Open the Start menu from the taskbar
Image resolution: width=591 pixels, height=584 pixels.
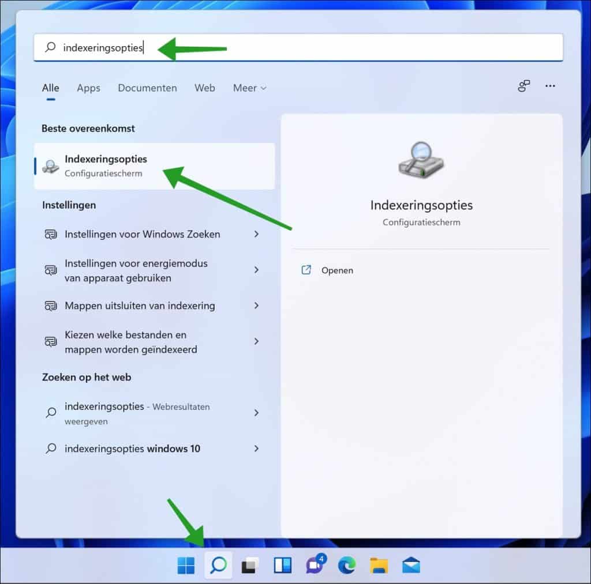coord(185,566)
